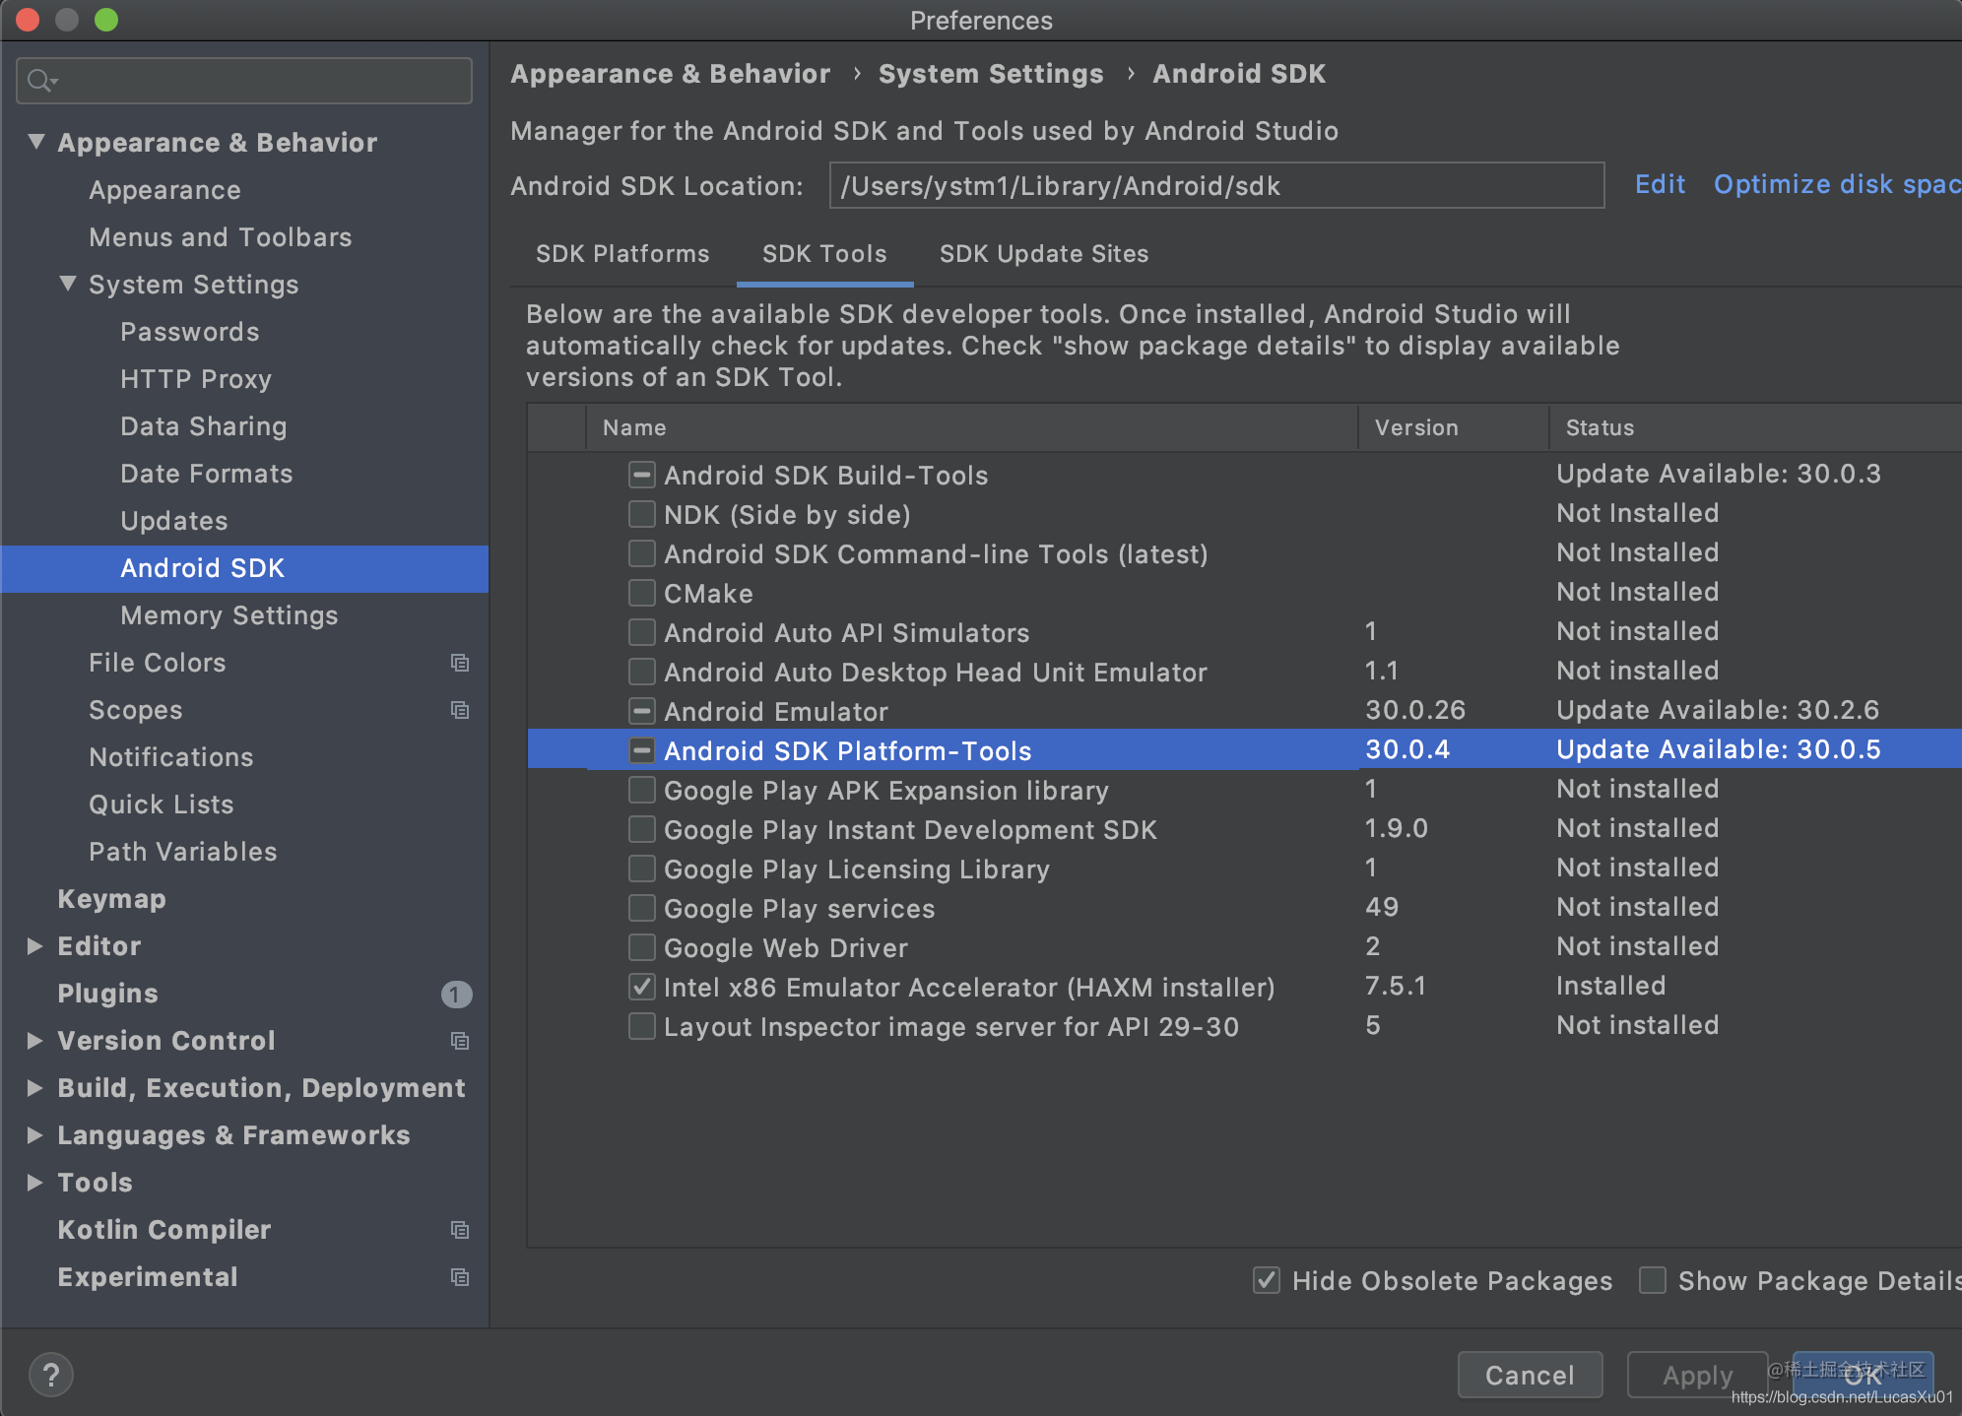Click project-level icon next to Experimental

[x=459, y=1277]
